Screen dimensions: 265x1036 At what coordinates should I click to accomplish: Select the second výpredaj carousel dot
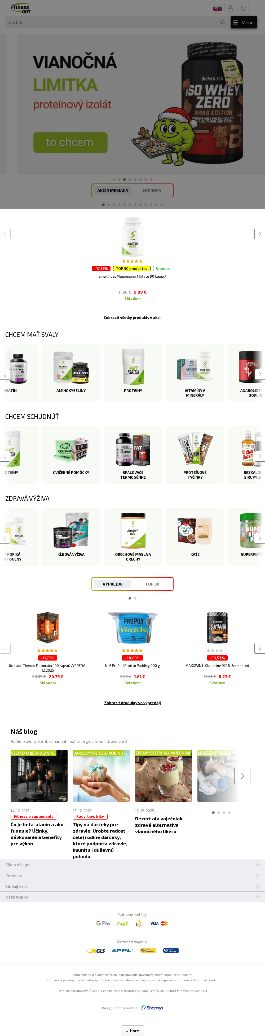coord(135,598)
